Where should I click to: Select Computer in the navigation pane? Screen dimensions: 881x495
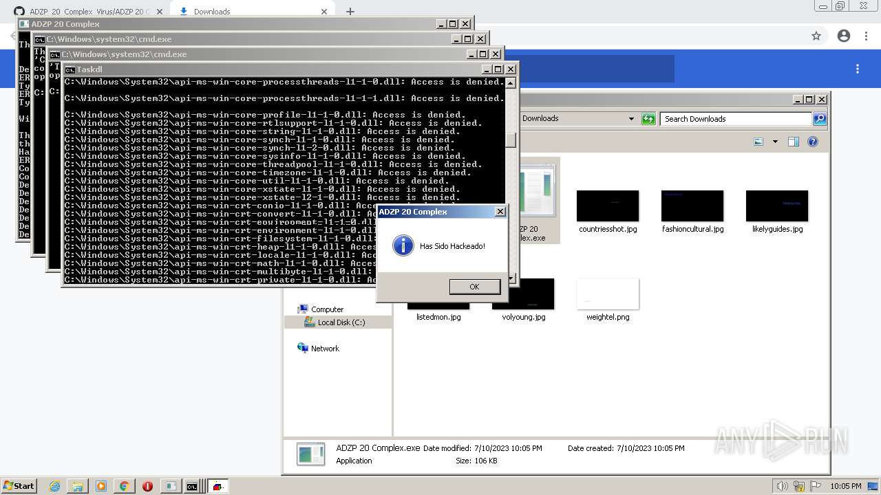327,309
